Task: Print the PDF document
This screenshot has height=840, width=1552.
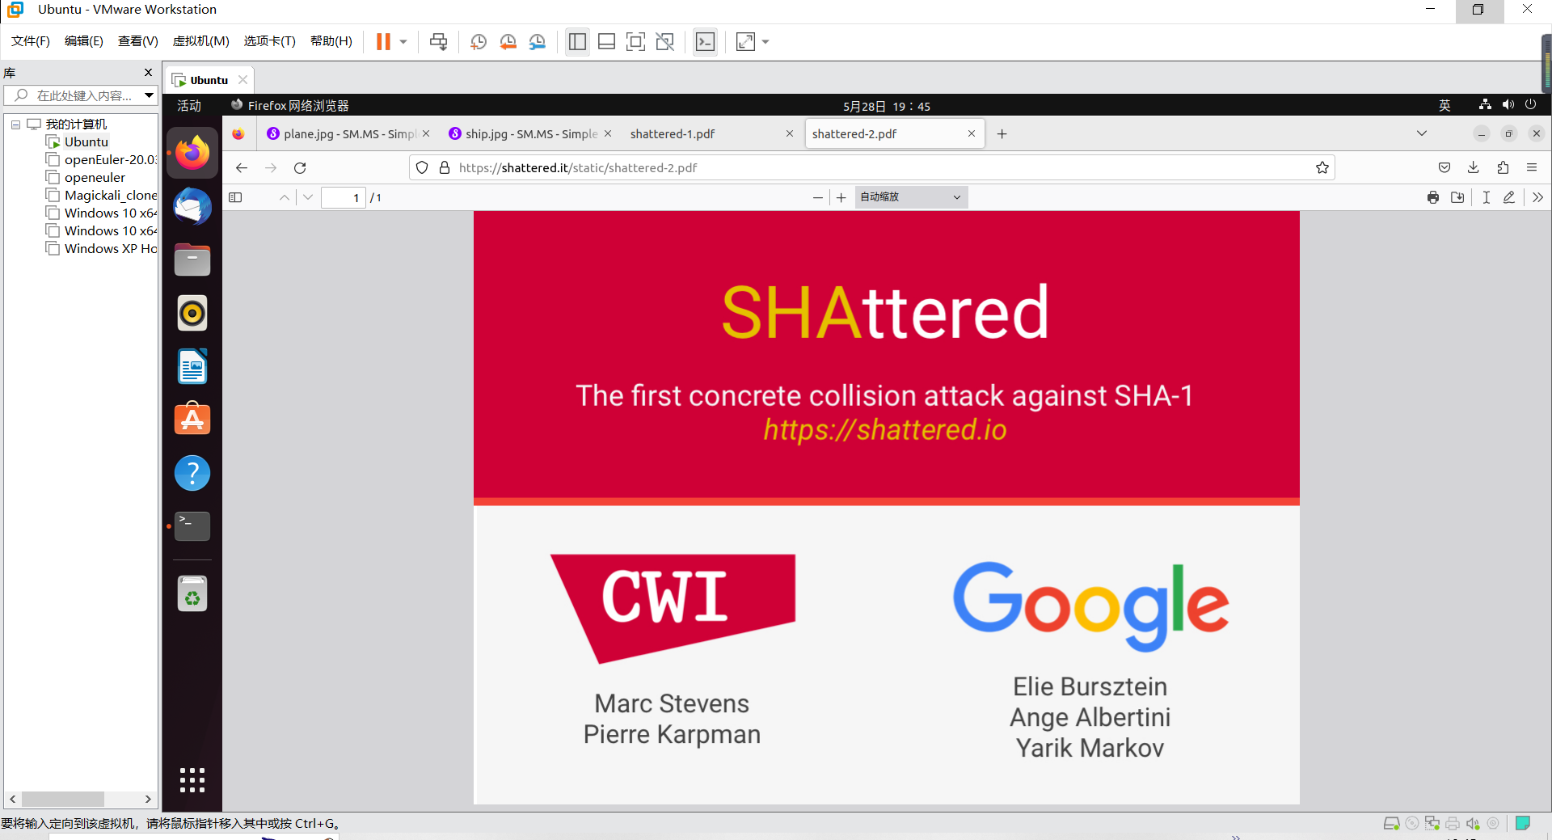Action: (x=1433, y=197)
